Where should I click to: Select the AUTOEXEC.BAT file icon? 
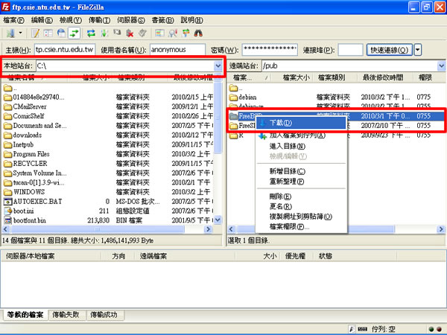pyautogui.click(x=7, y=202)
